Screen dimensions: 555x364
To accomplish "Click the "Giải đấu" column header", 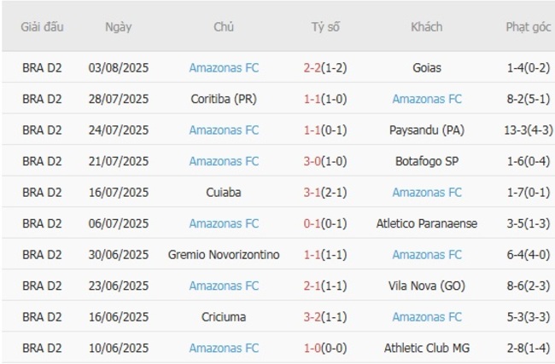I will click(42, 27).
